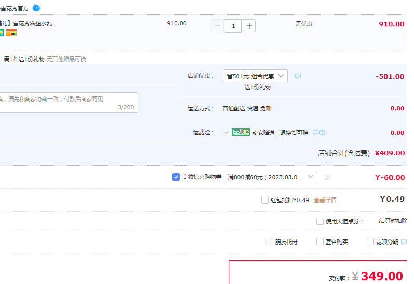The width and height of the screenshot is (414, 284).
Task: Click the orange credit card icon under product title
Action: [x=11, y=33]
